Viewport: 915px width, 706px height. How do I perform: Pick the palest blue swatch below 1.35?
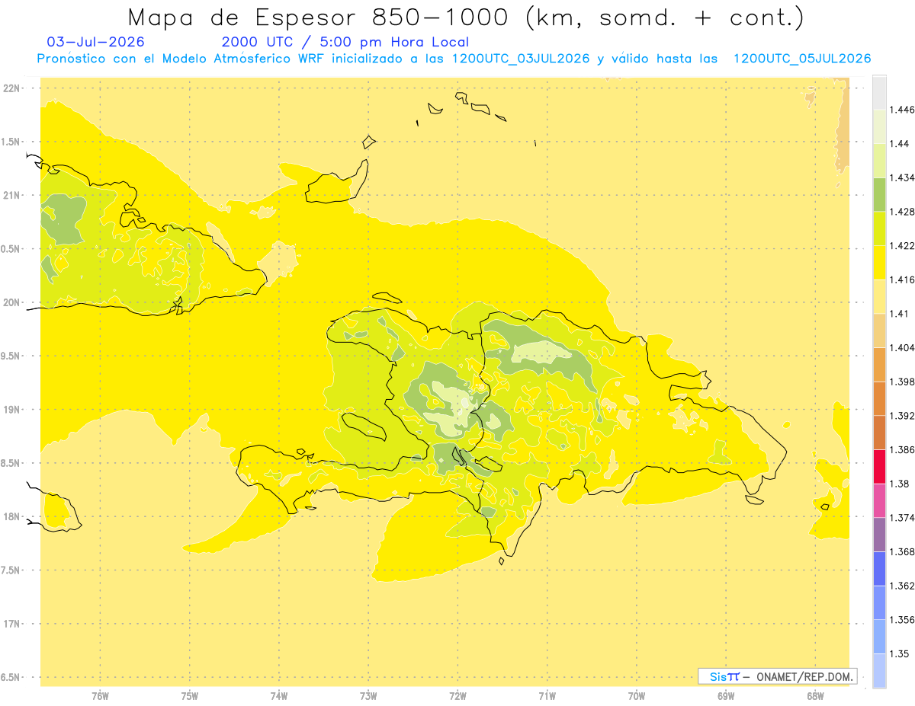pyautogui.click(x=879, y=671)
